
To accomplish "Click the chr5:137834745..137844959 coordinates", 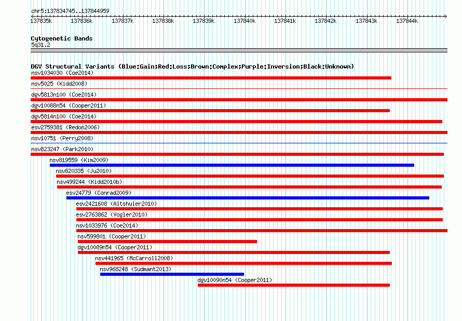I will [70, 11].
